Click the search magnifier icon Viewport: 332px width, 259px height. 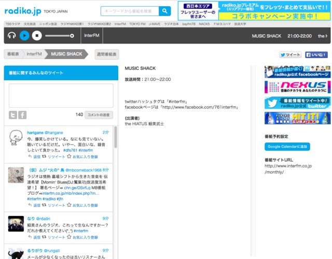(x=164, y=11)
